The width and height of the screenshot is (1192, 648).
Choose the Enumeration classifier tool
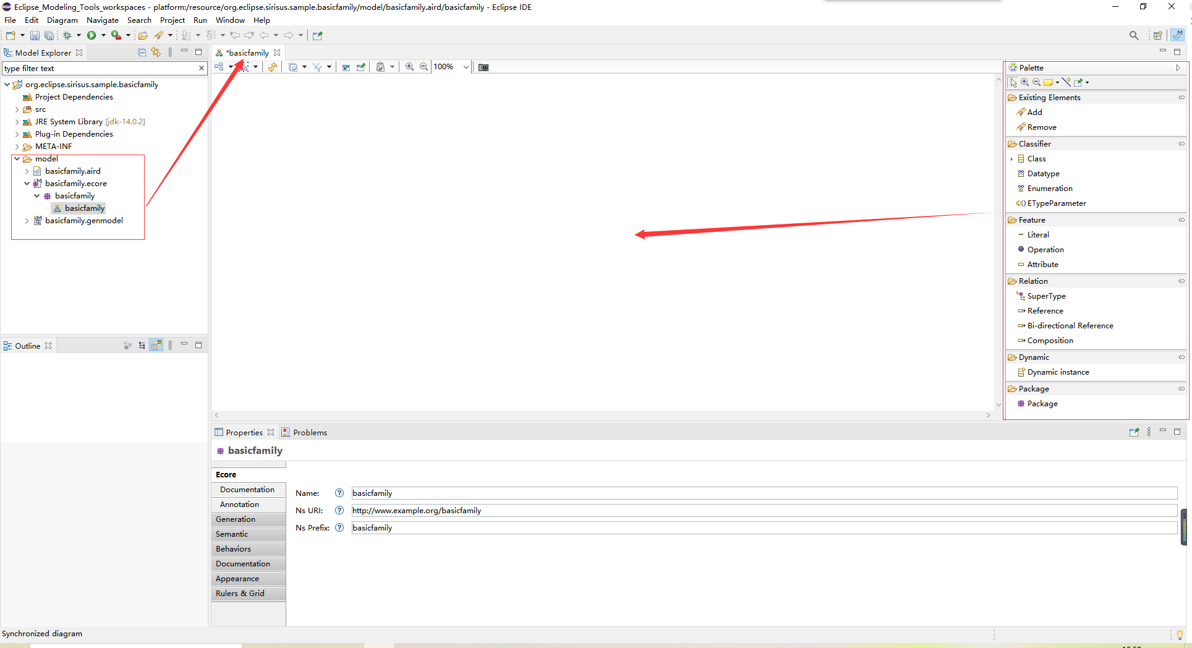pyautogui.click(x=1050, y=189)
